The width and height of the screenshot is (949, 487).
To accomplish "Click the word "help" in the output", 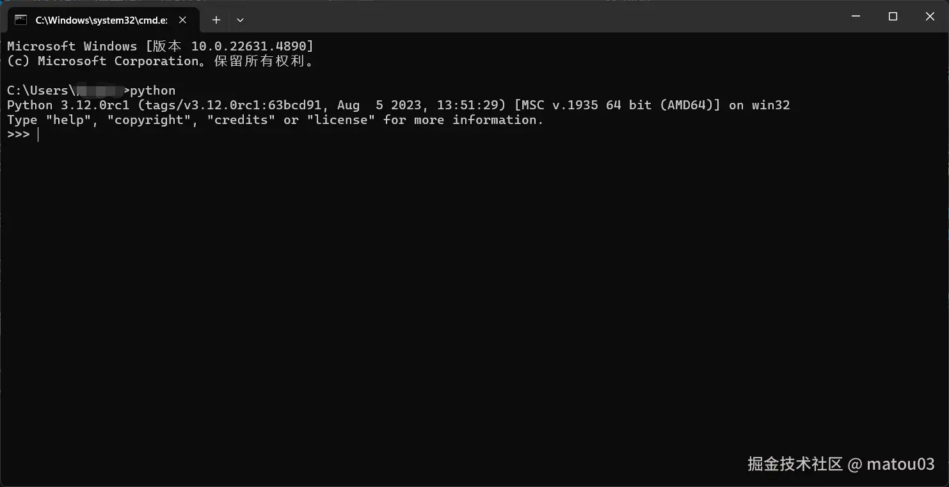I will [68, 120].
